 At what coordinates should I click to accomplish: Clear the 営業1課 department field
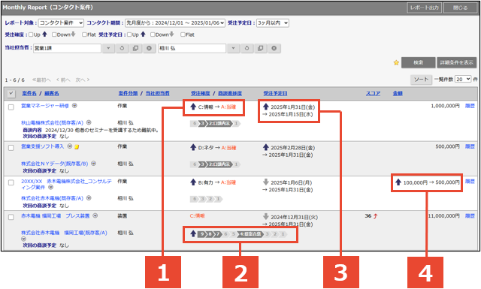(149, 48)
